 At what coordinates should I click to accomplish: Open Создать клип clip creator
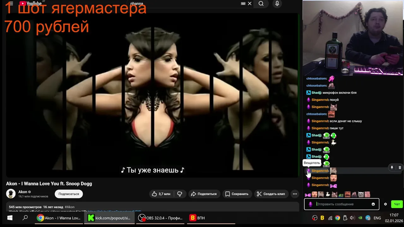point(271,194)
